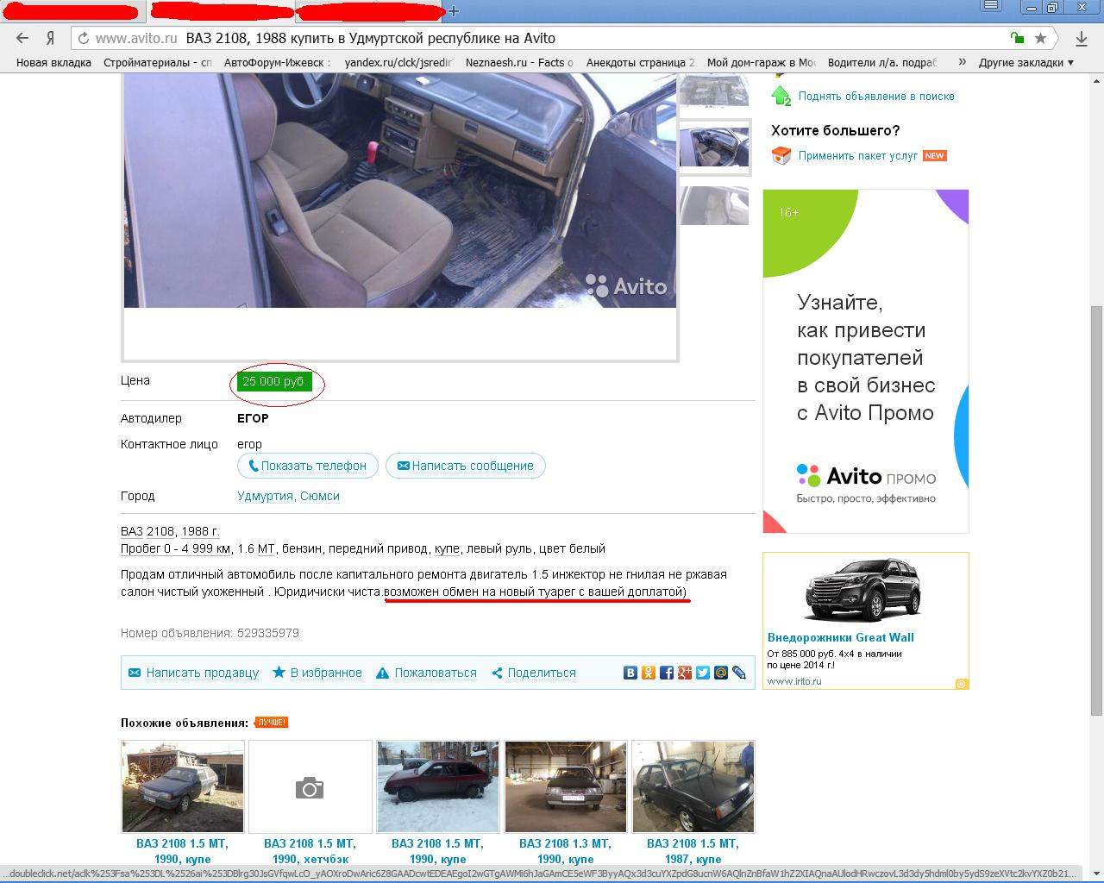Open similar listing ВАЗ 2108 1.5 МТ, 1987
Image resolution: width=1104 pixels, height=883 pixels.
(693, 851)
